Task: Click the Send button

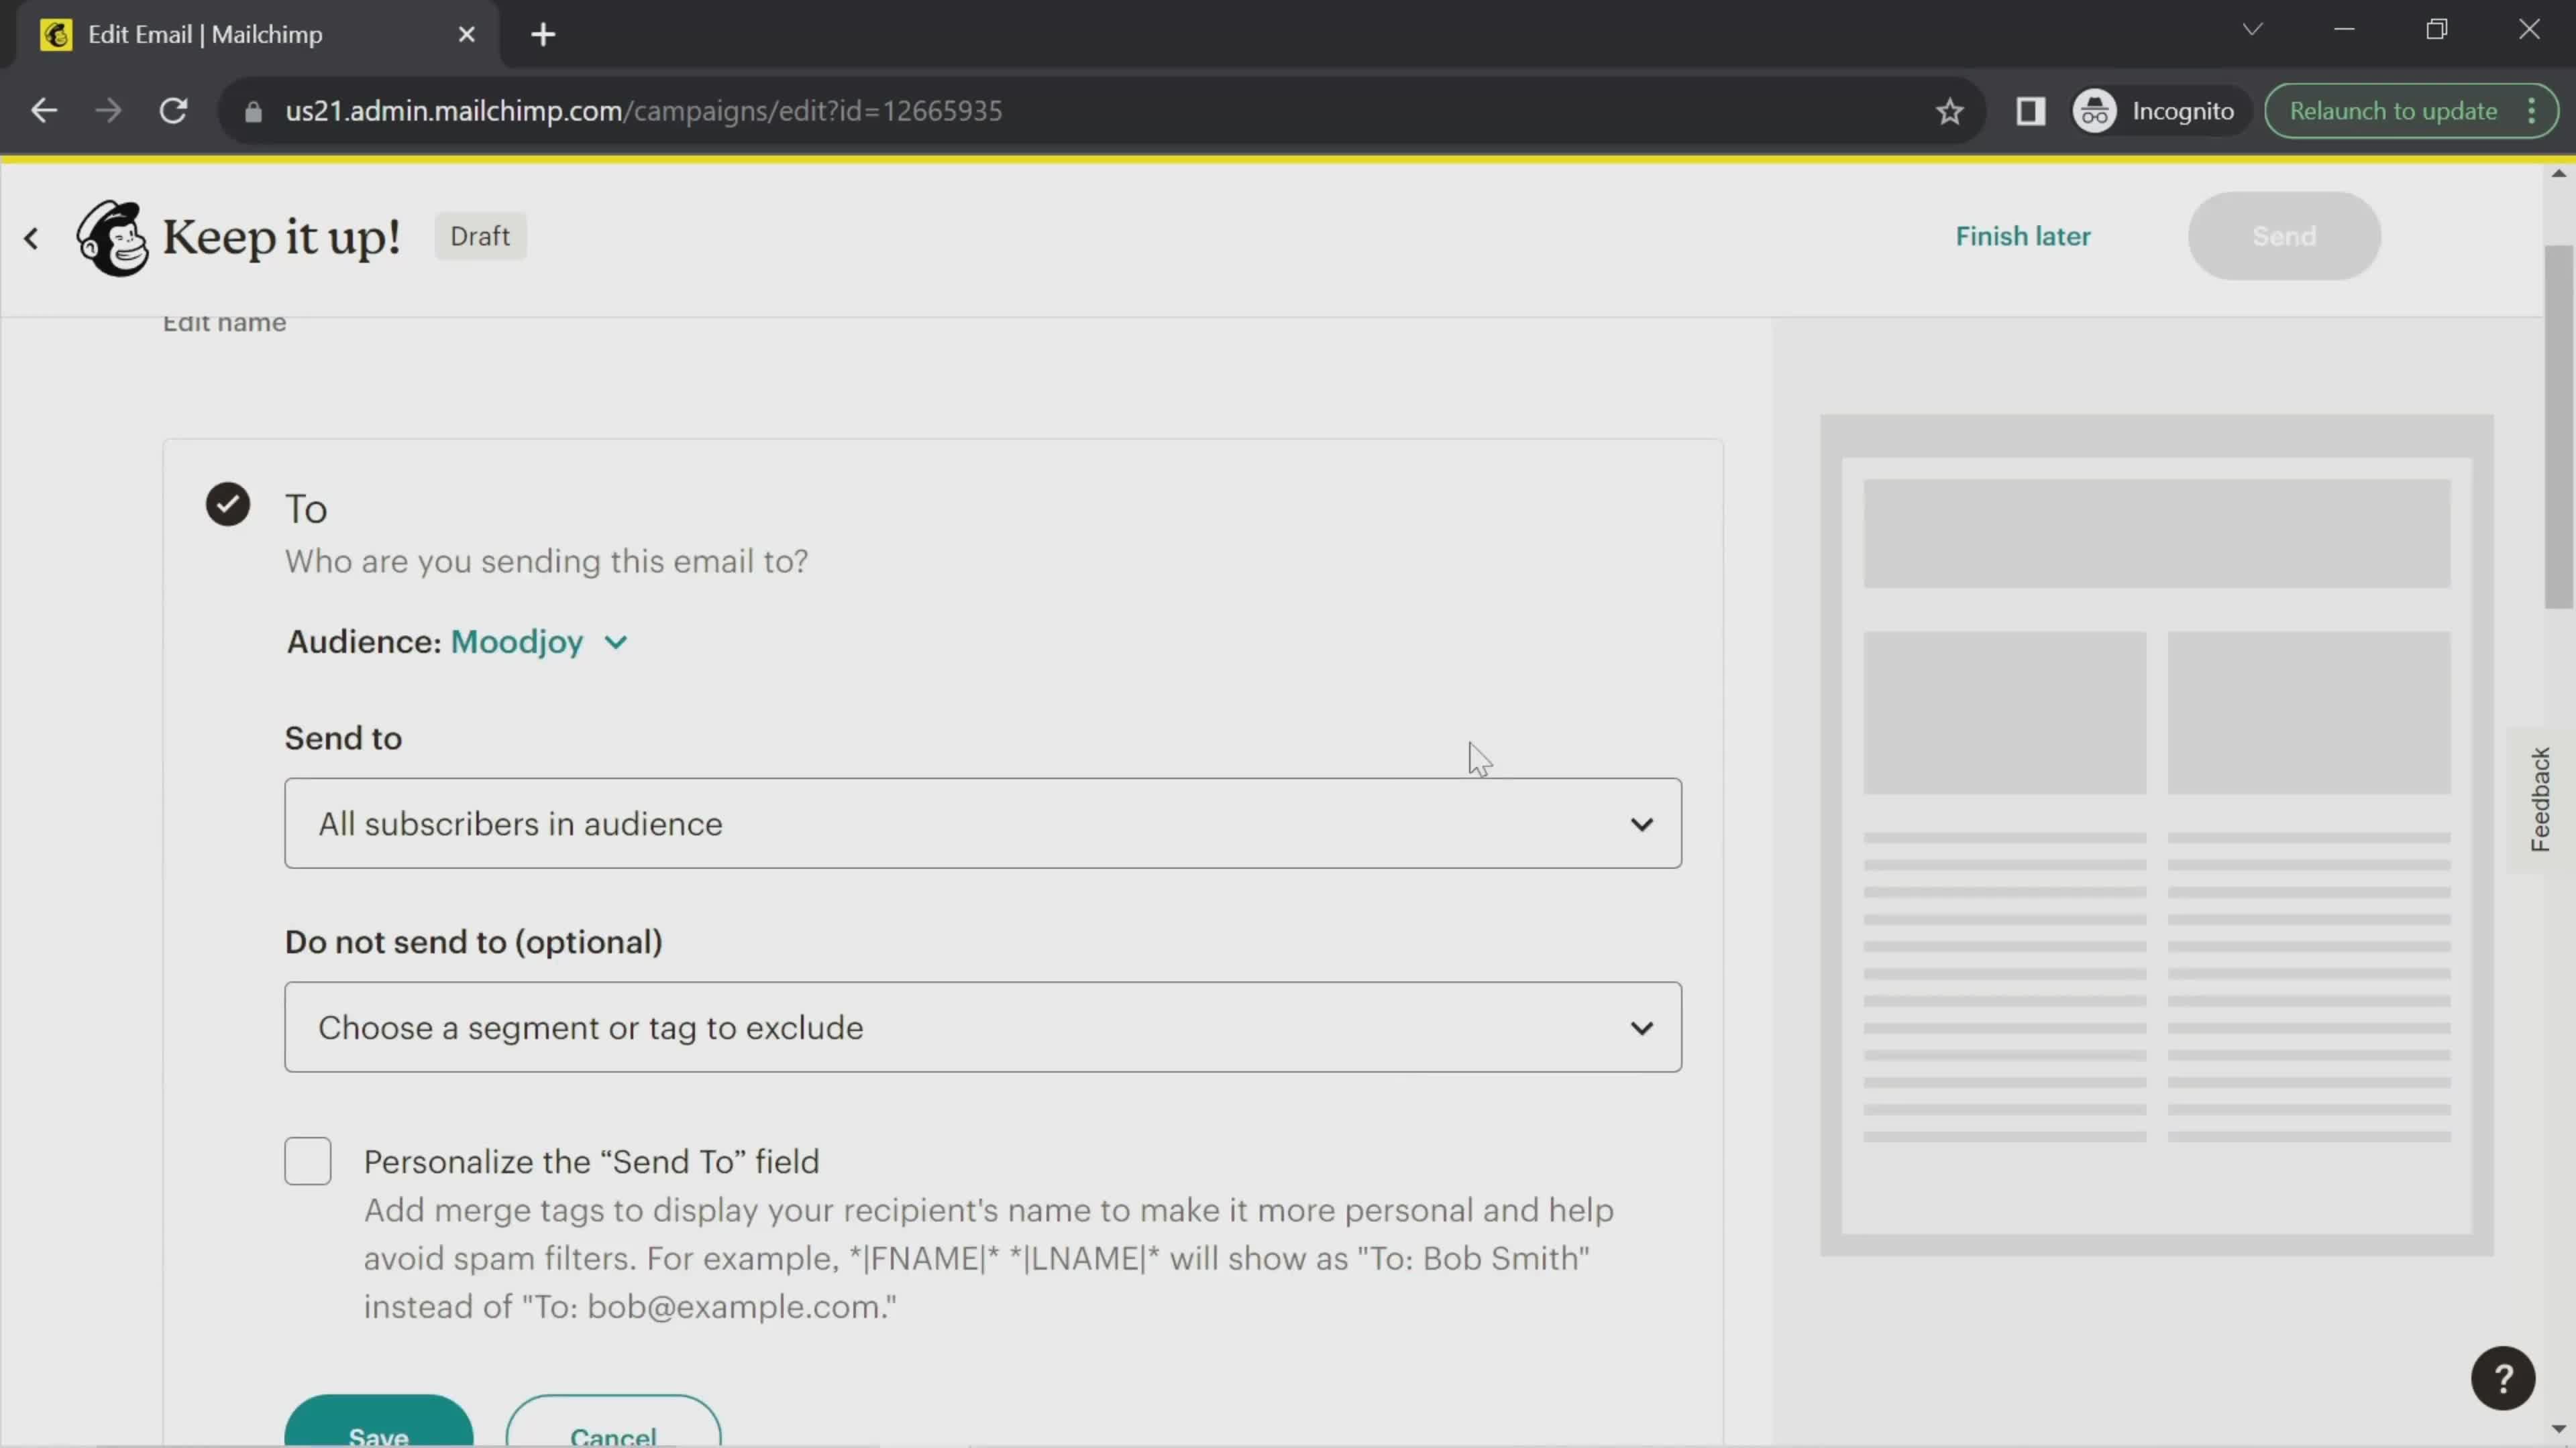Action: [2284, 235]
